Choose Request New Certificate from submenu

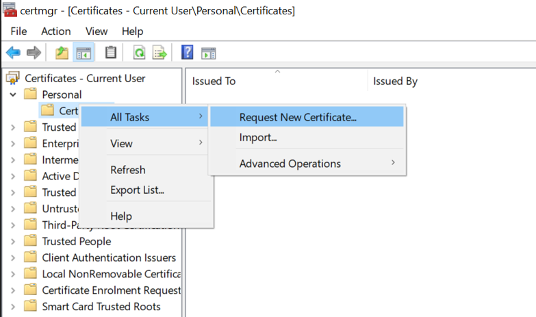pyautogui.click(x=298, y=117)
